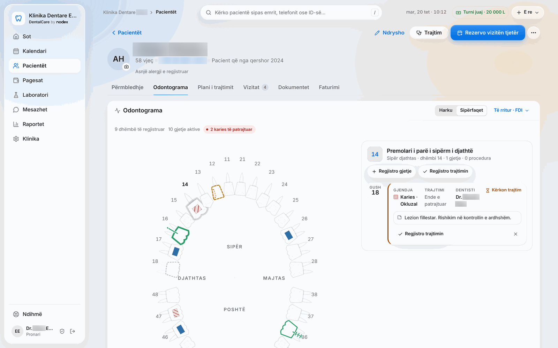558x348 pixels.
Task: Go to Pagesat in the sidebar
Action: click(x=45, y=80)
